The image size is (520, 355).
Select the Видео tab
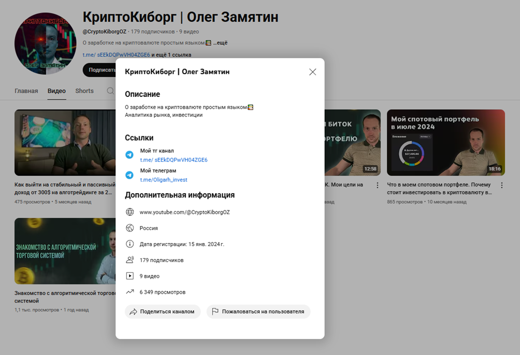pos(56,91)
